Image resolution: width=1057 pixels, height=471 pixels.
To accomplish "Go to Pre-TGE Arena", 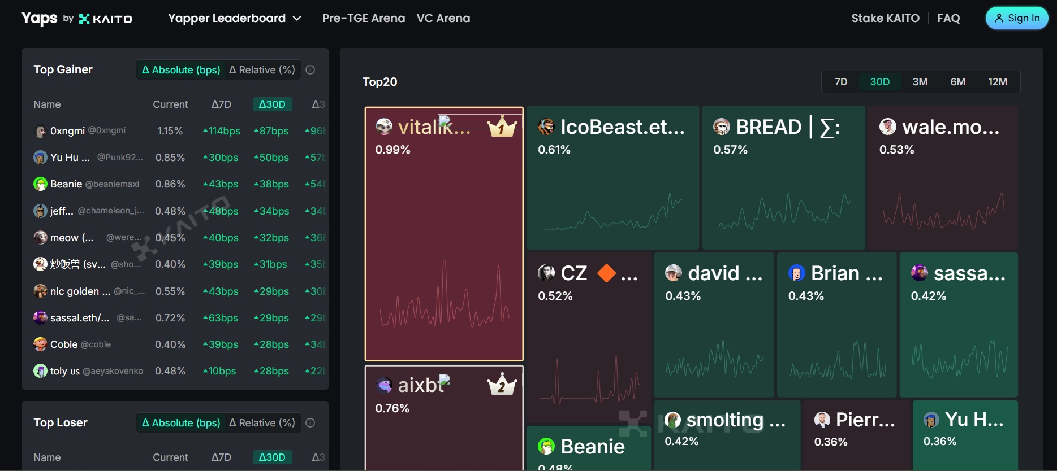I will click(364, 18).
